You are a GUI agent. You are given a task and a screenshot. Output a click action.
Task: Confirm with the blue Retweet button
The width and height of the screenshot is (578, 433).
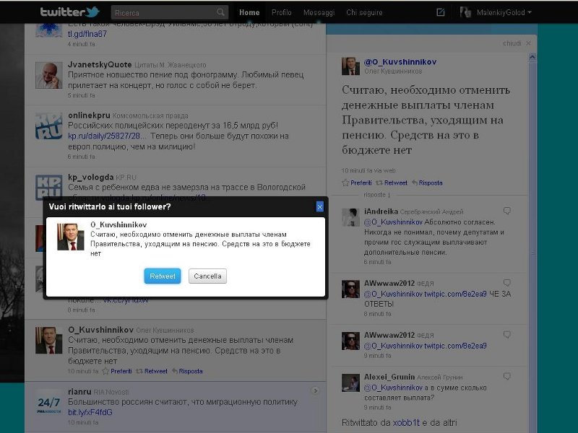163,276
